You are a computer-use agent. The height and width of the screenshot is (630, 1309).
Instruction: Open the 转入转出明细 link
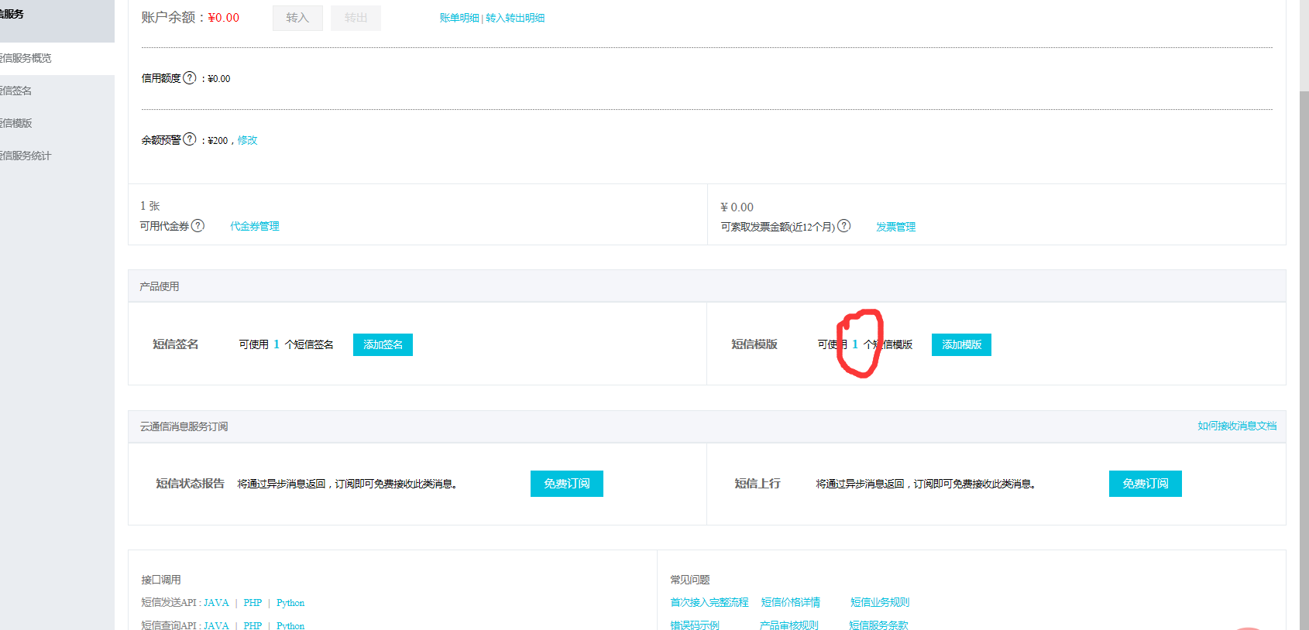(x=515, y=18)
